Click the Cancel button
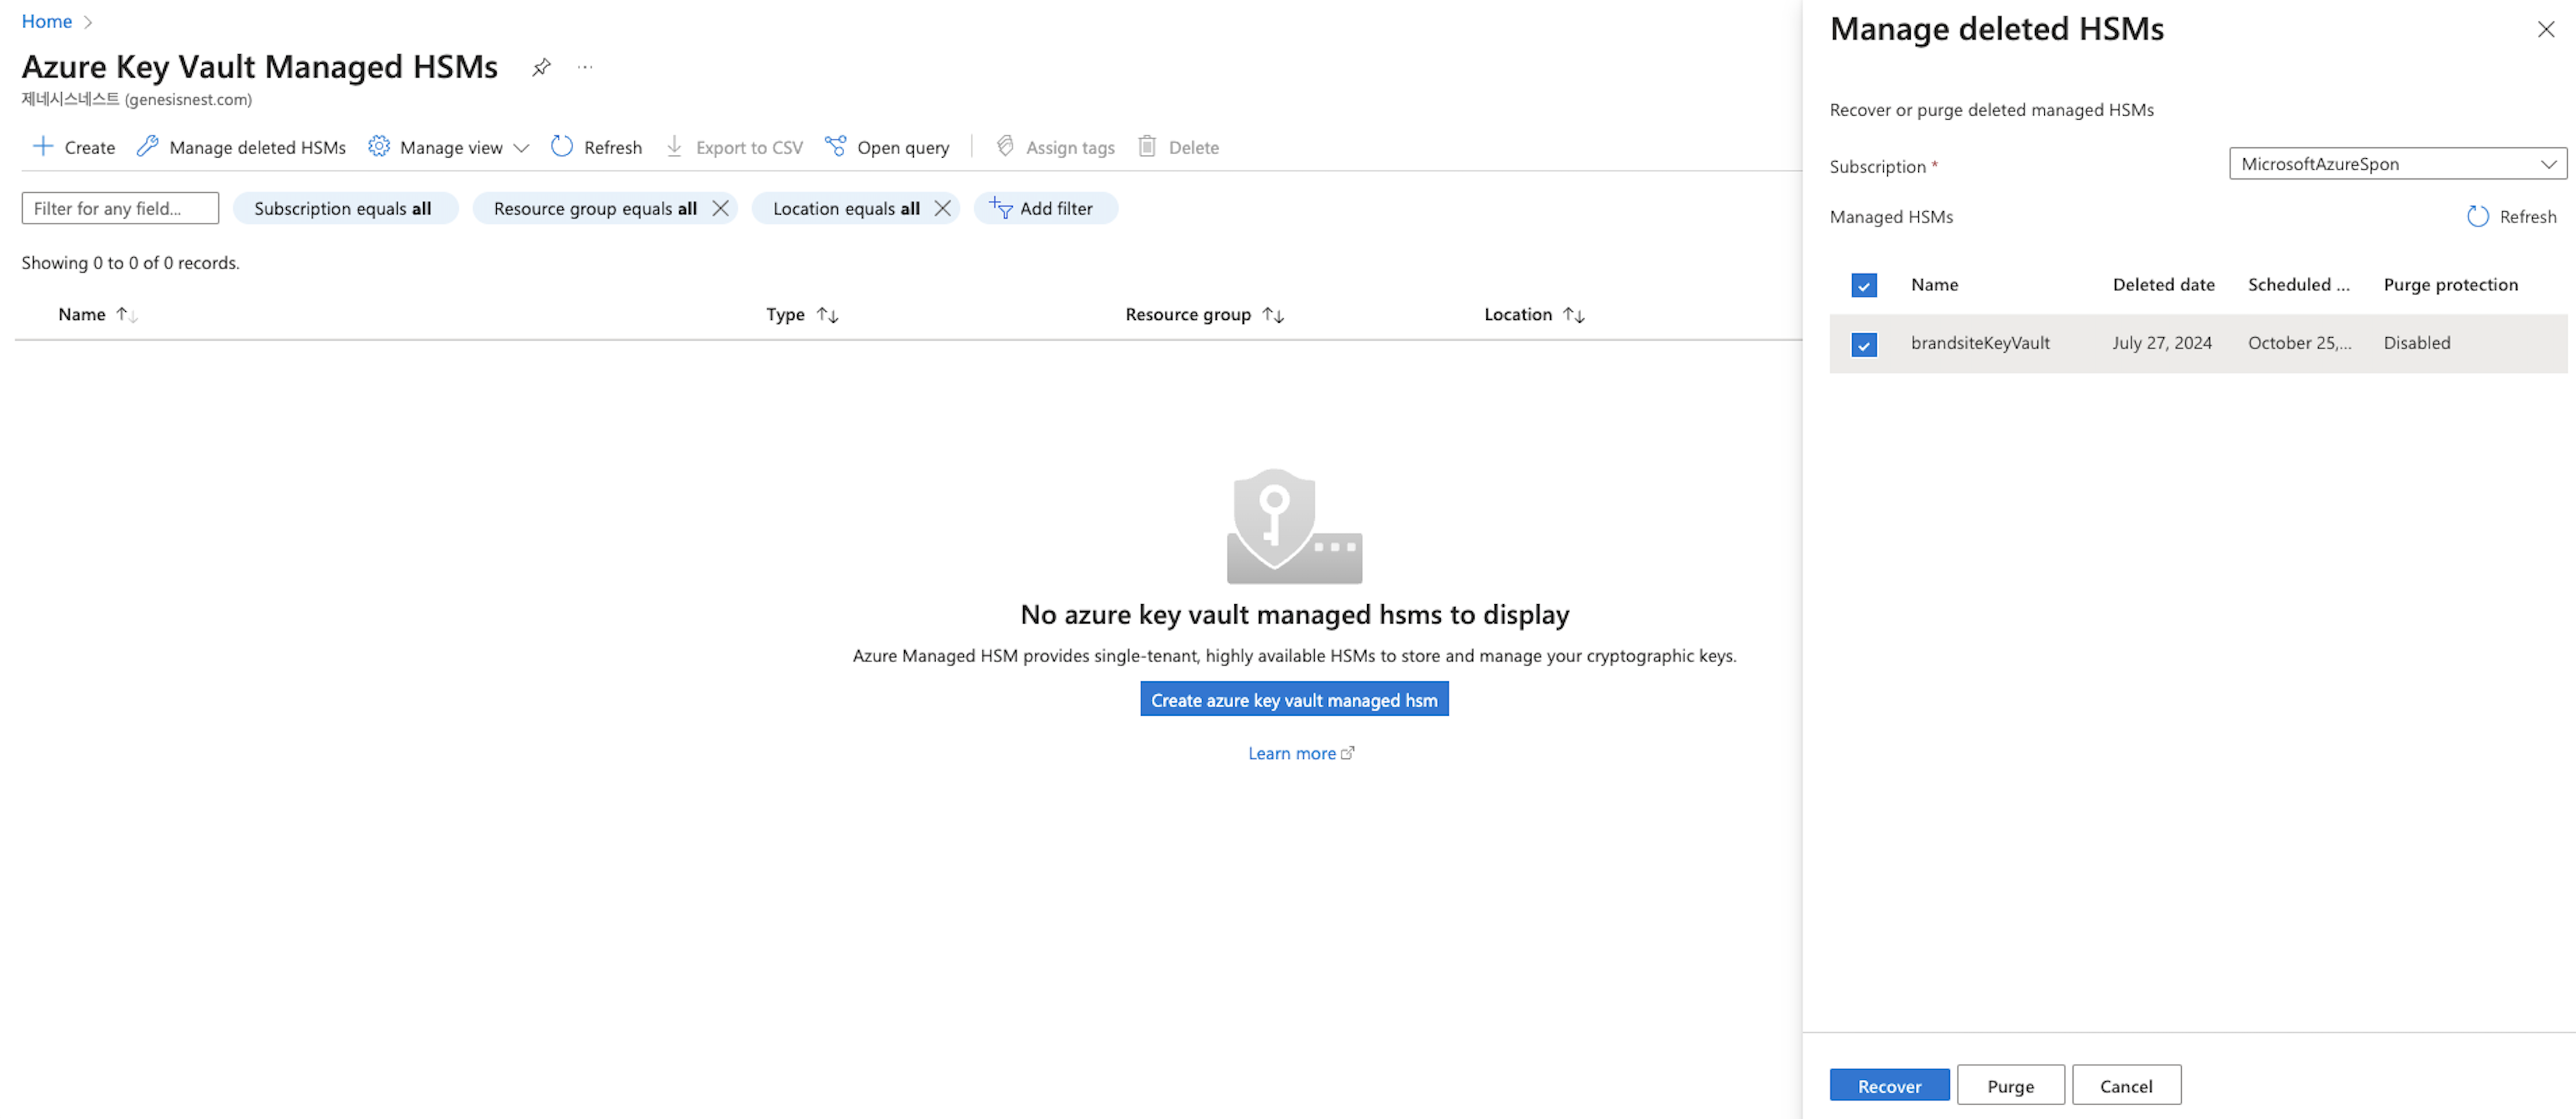 point(2126,1086)
